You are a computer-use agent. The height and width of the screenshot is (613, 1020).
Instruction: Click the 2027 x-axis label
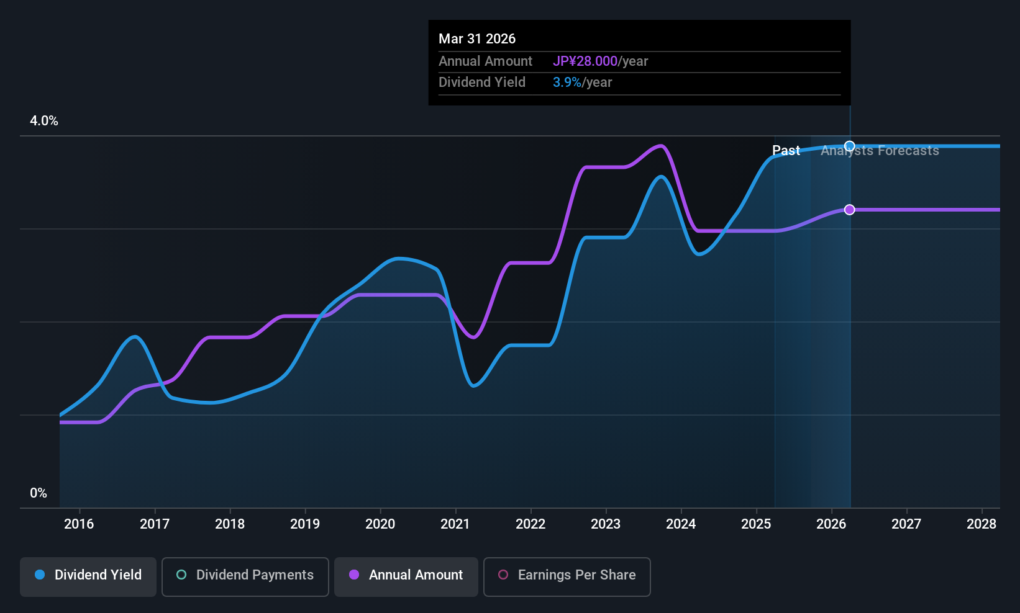pos(906,524)
